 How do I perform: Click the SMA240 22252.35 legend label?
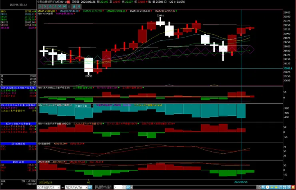[x=166, y=11]
